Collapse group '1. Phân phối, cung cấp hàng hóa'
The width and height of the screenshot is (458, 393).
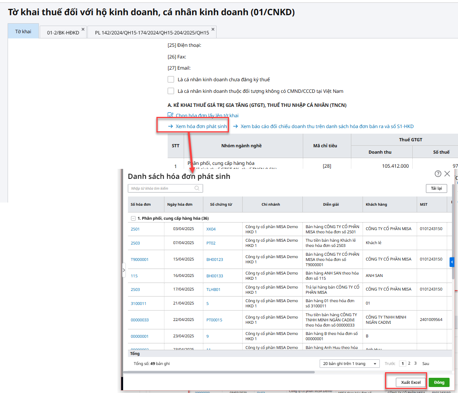tap(133, 219)
